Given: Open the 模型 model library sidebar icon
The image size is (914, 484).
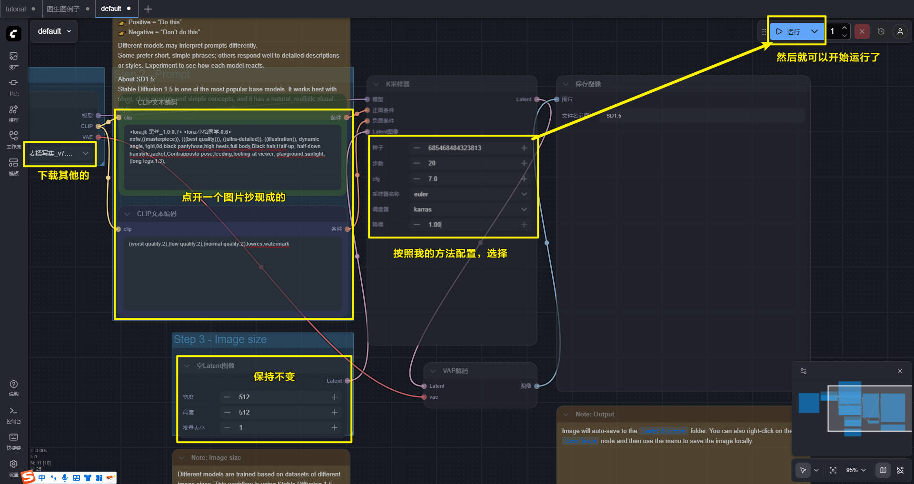Looking at the screenshot, I should click(13, 113).
